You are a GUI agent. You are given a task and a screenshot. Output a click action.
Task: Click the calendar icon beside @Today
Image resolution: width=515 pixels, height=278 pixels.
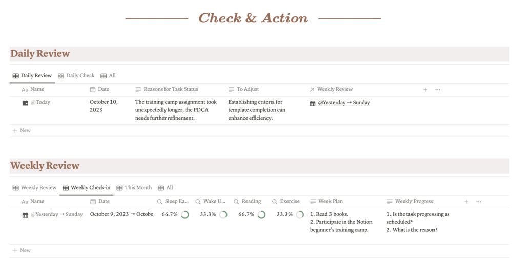pos(25,103)
